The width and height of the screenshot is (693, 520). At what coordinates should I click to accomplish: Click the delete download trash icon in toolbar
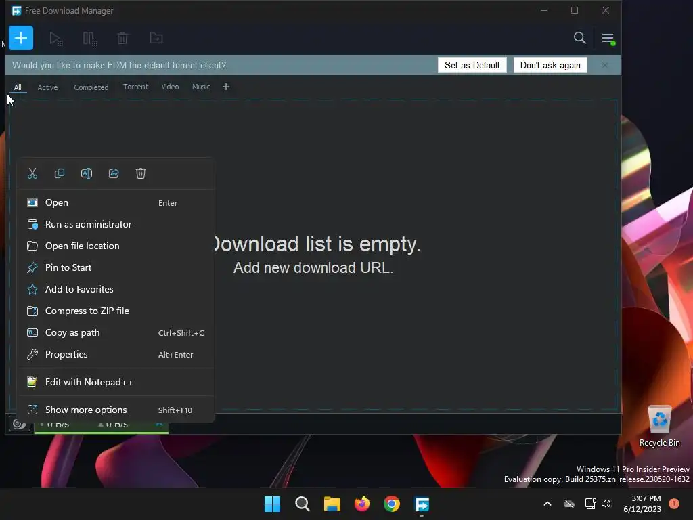point(122,39)
